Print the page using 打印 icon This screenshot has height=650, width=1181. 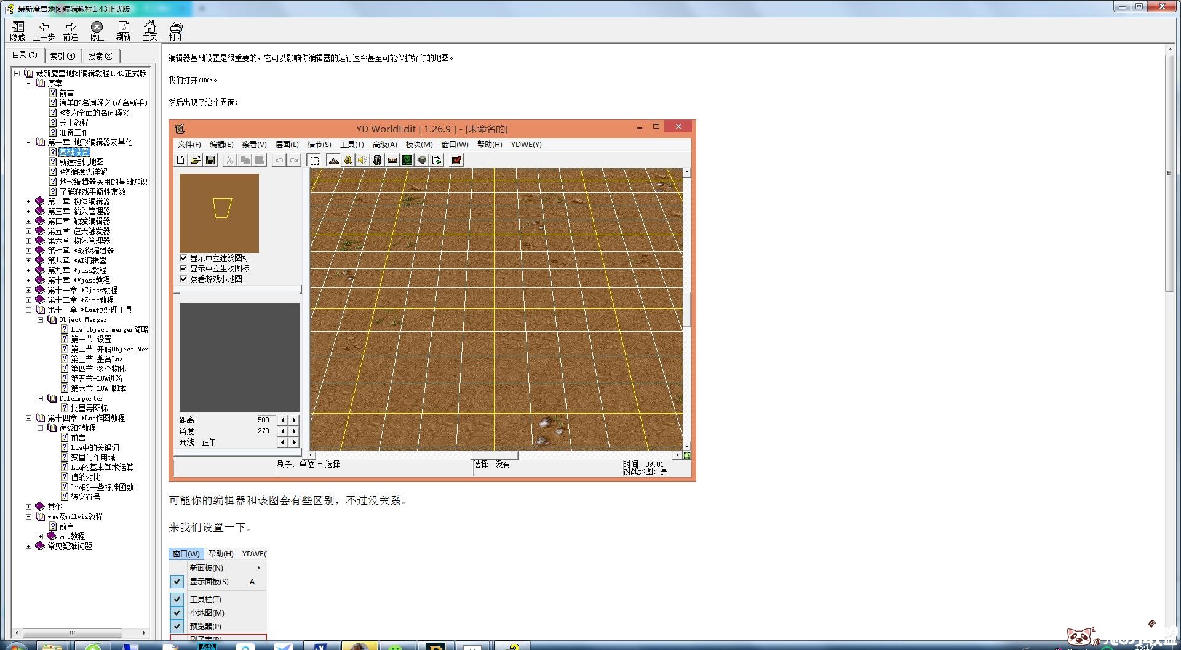(177, 30)
